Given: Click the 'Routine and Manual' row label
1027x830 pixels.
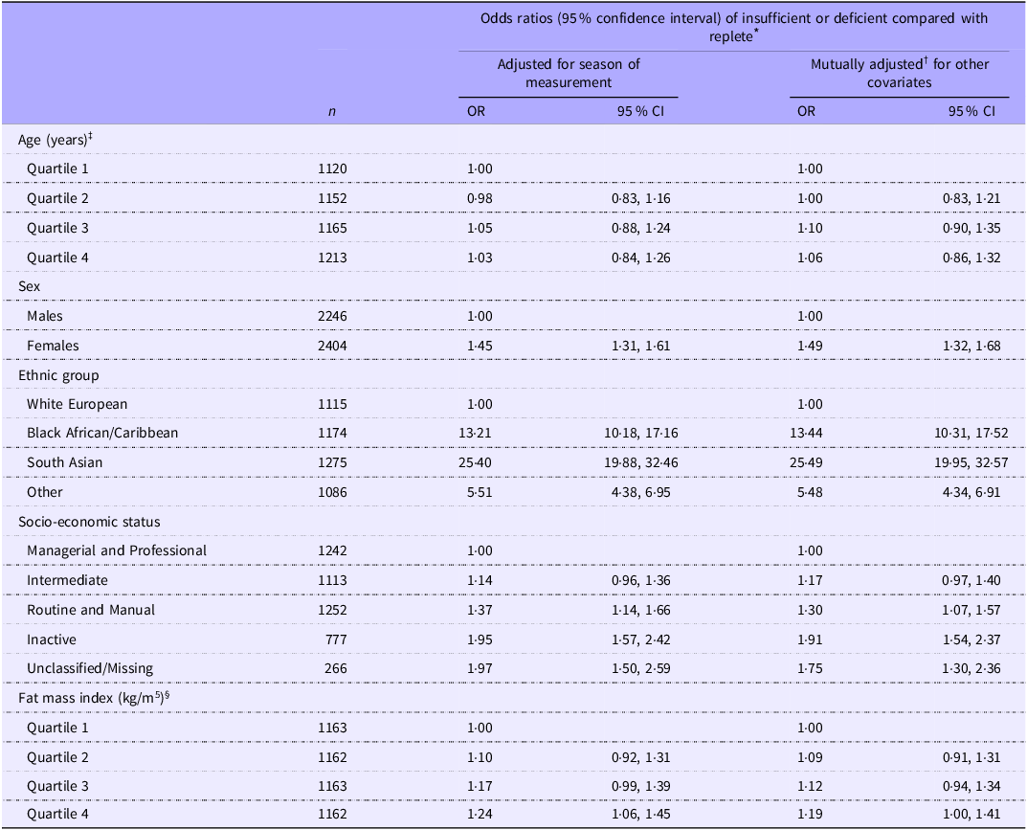Looking at the screenshot, I should [x=90, y=610].
